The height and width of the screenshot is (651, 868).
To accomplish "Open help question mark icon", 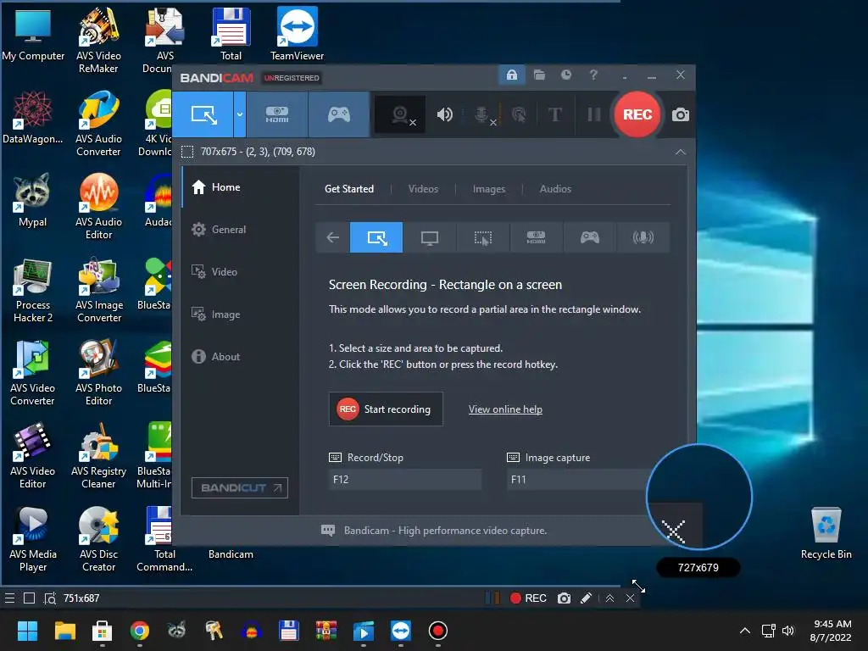I will pyautogui.click(x=593, y=75).
